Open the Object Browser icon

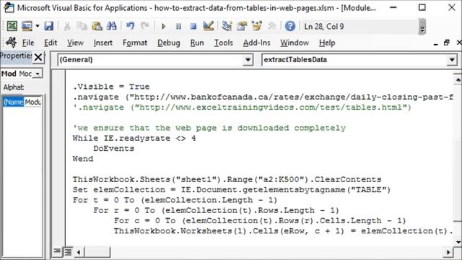click(x=257, y=26)
